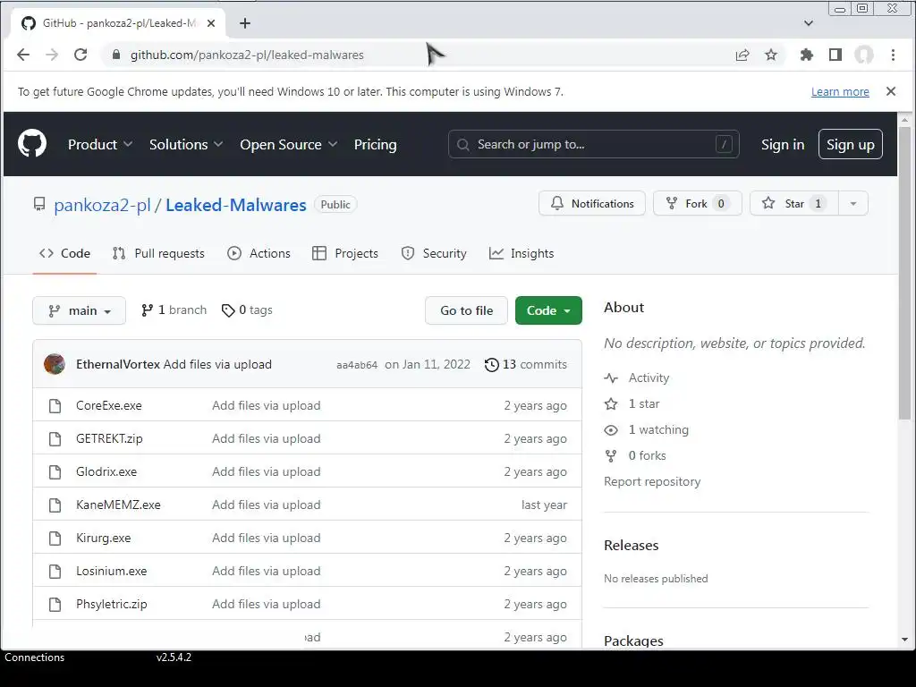Open commit hash aa4ab64
Image resolution: width=916 pixels, height=687 pixels.
click(357, 365)
